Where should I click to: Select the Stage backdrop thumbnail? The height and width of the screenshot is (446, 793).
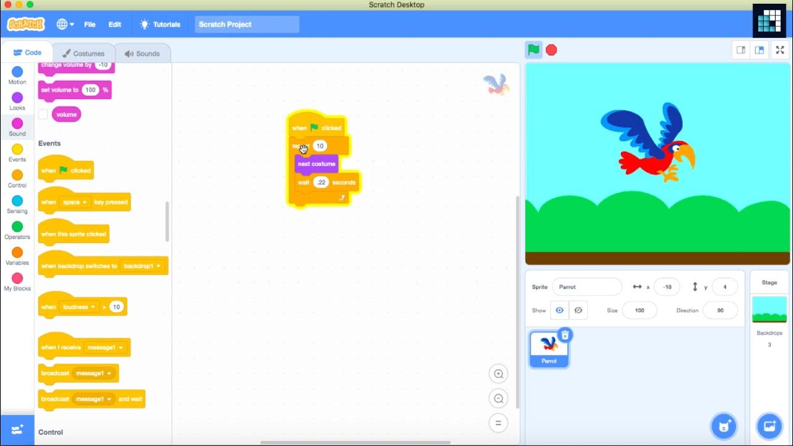769,310
